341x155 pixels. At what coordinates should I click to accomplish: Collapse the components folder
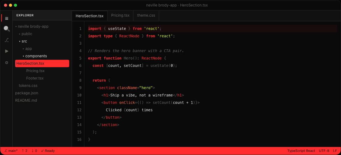[35, 56]
